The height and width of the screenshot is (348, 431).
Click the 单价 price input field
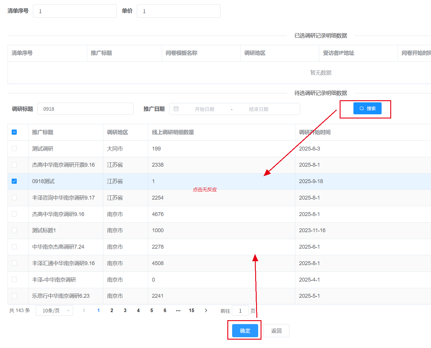(179, 11)
